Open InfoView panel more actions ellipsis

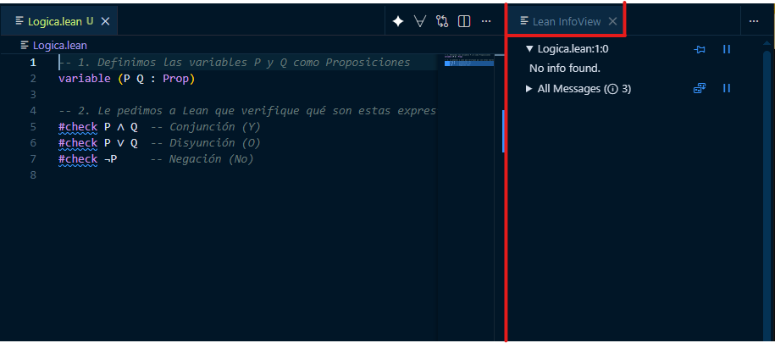pos(753,21)
